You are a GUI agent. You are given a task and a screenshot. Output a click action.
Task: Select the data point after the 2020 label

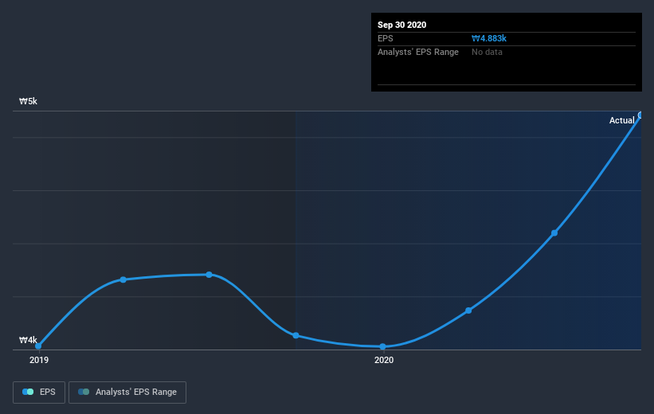(468, 310)
